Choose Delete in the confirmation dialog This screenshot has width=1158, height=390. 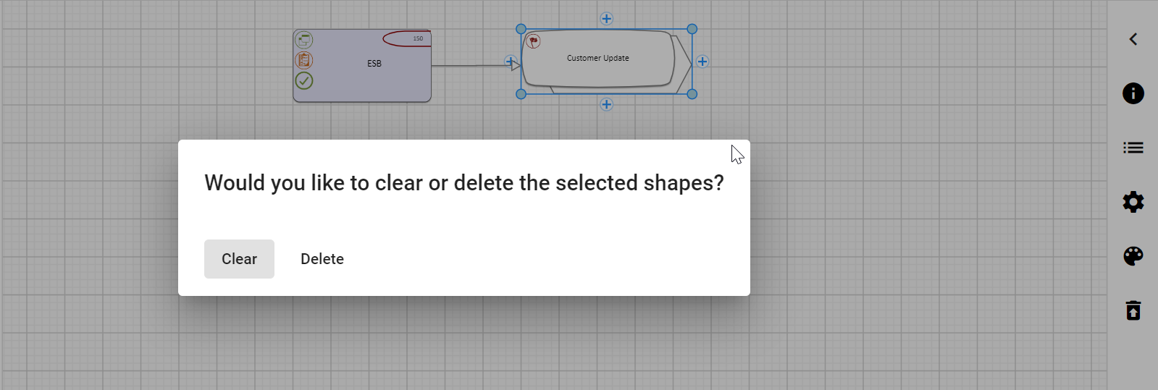tap(322, 259)
